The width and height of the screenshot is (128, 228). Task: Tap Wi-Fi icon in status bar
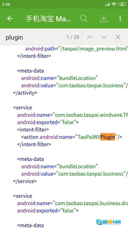pyautogui.click(x=114, y=4)
